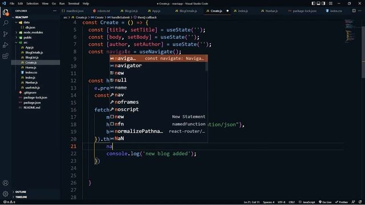Click the Go Live status bar button
Viewport: 365px width, 205px height.
coord(325,202)
